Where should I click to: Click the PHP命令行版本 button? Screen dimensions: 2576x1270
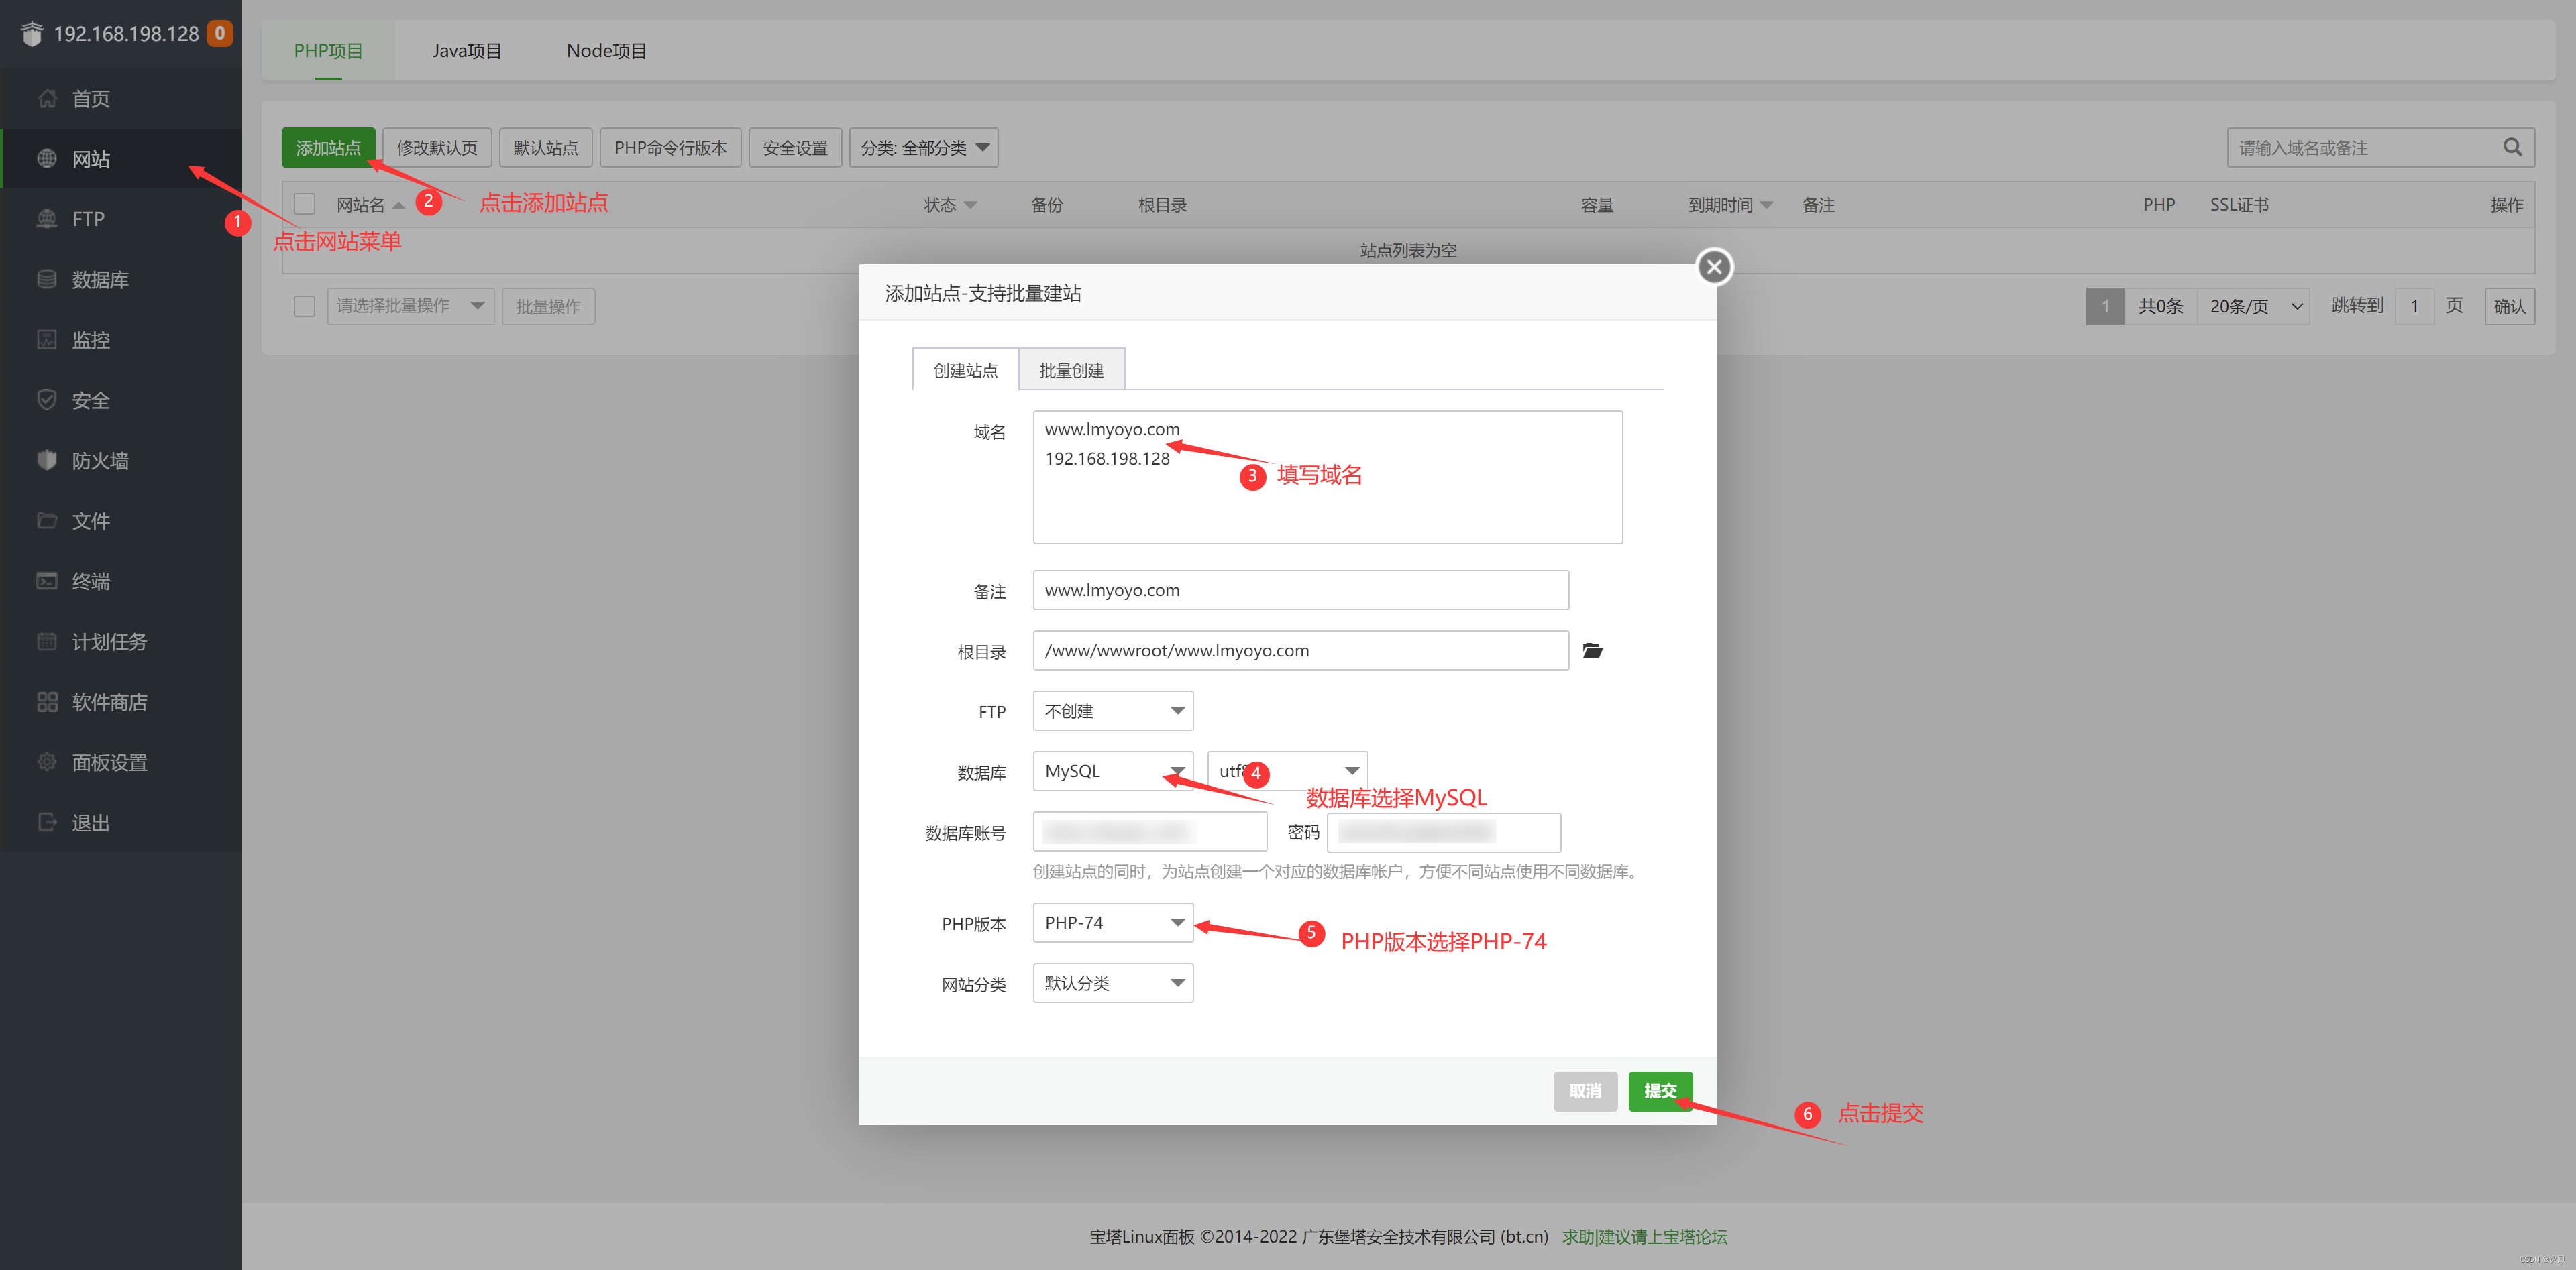coord(670,147)
